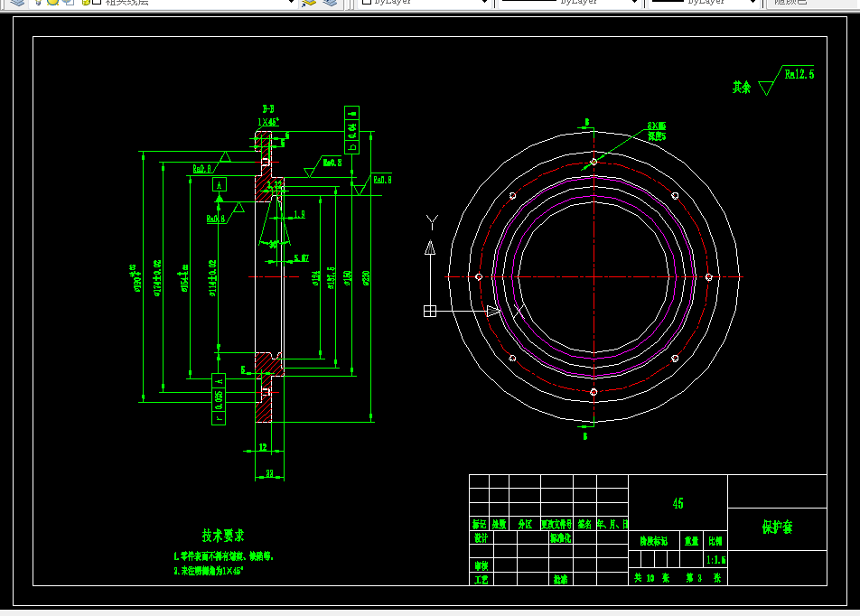Select the UCS Y axis label
Image resolution: width=860 pixels, height=616 pixels.
(432, 222)
